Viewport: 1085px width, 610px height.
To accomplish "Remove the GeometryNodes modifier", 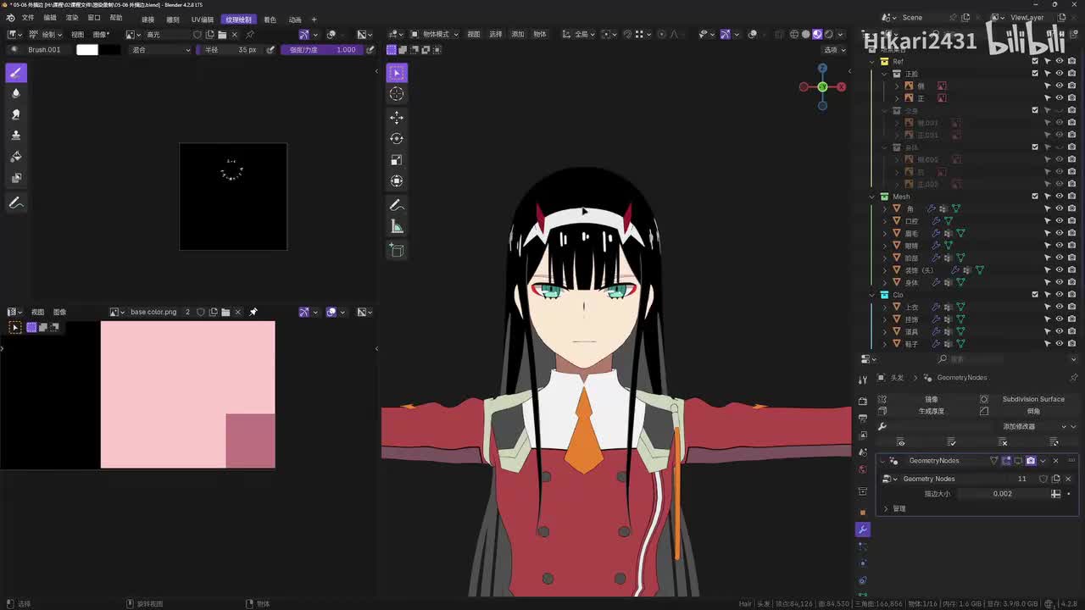I will (x=1055, y=461).
